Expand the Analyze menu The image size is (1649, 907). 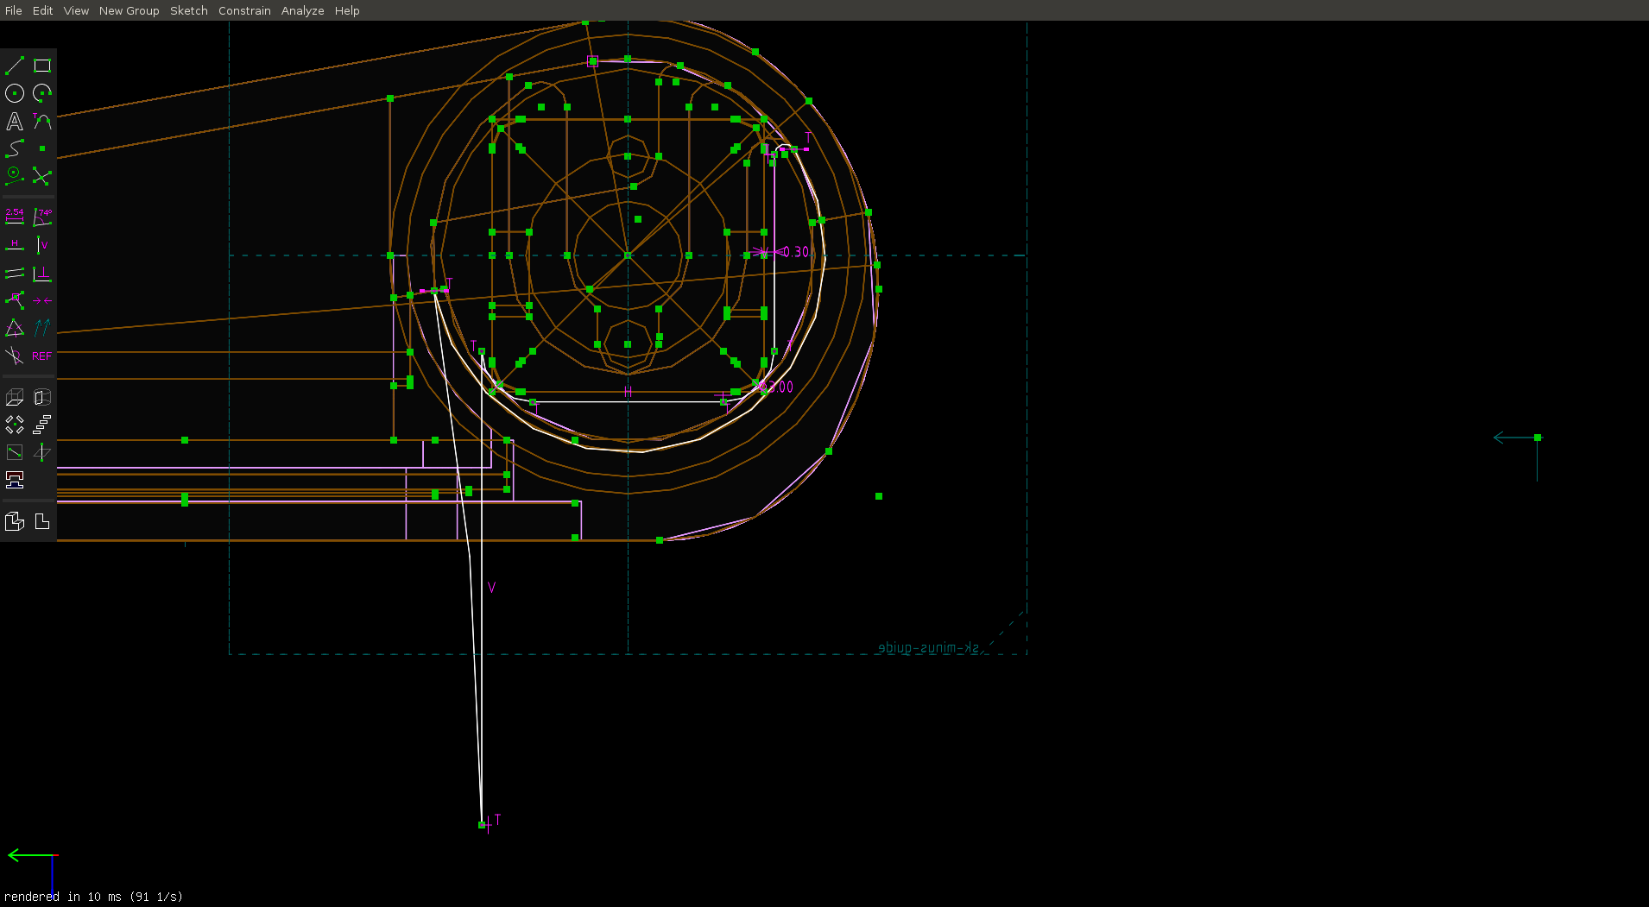tap(302, 10)
